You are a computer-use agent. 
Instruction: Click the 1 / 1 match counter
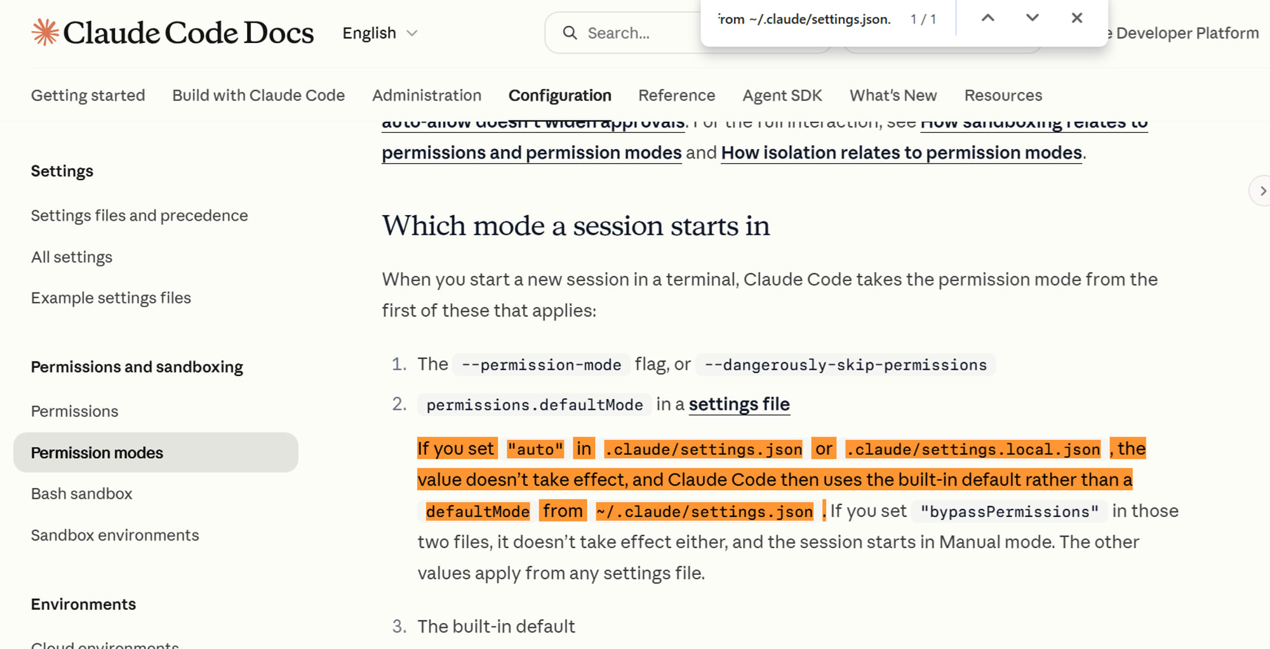(x=923, y=19)
